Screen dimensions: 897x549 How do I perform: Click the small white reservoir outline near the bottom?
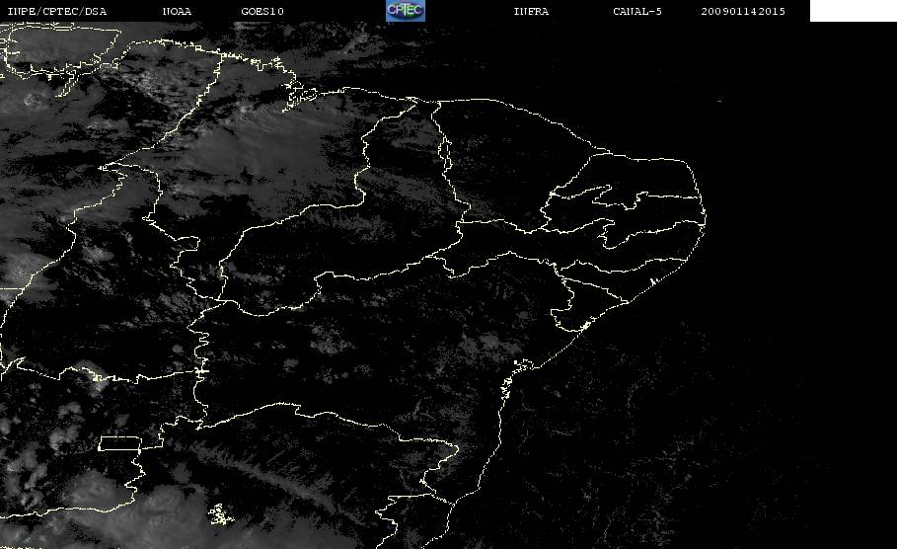(221, 514)
